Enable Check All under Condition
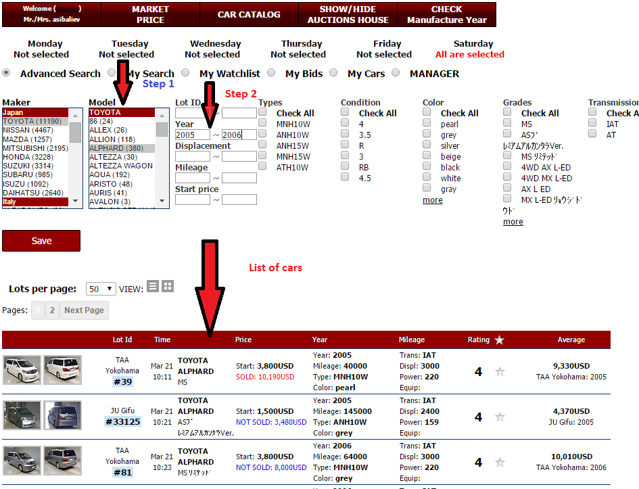The image size is (639, 489). click(345, 112)
